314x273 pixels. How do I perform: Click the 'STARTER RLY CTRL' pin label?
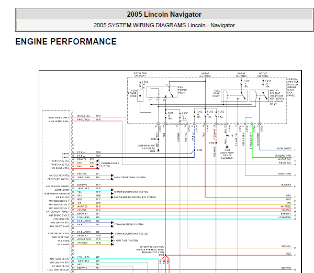click(x=59, y=234)
